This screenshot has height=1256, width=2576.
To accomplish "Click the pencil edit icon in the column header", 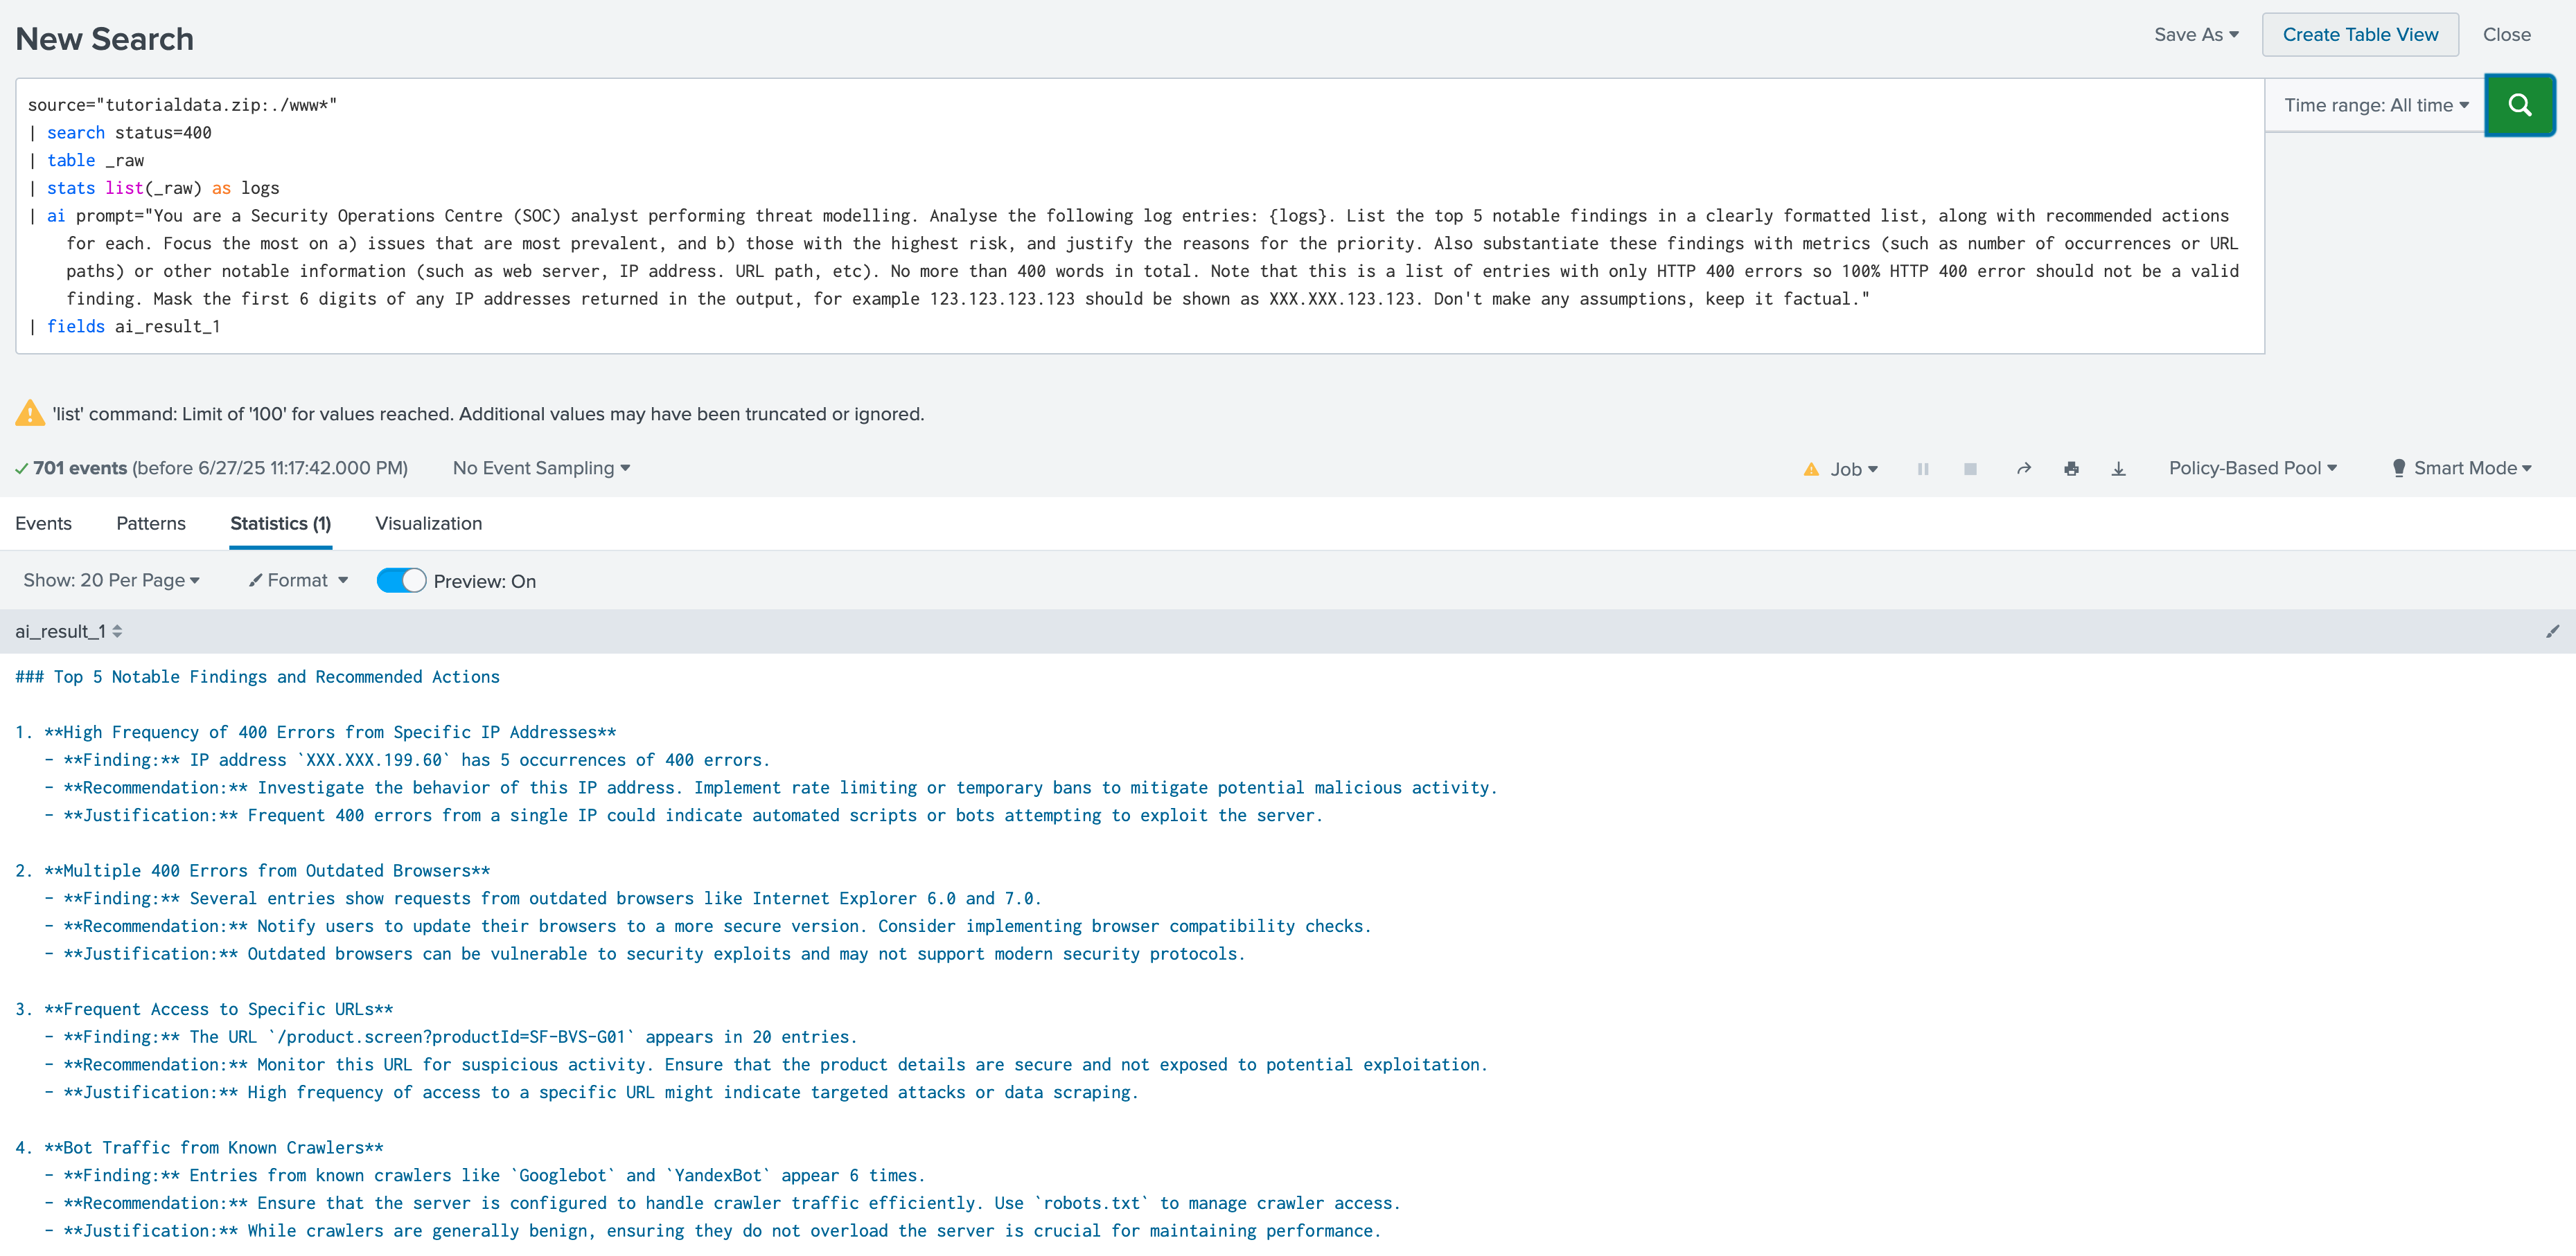I will coord(2552,631).
